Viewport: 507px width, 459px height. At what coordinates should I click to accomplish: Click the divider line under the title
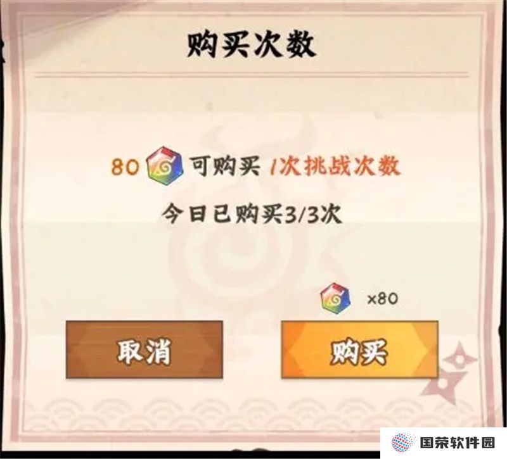[252, 75]
